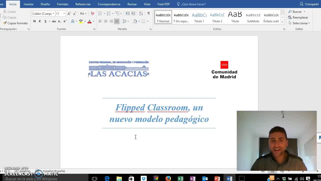Image resolution: width=321 pixels, height=181 pixels.
Task: Click the Copiar formato paintbrush
Action: (15, 23)
